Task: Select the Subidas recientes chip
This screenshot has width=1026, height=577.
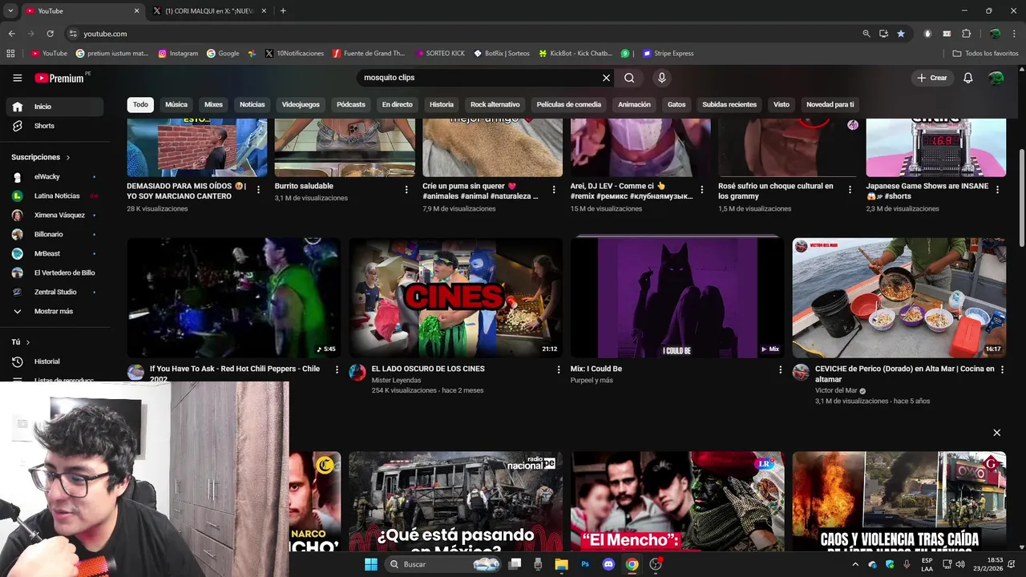Action: pos(729,104)
